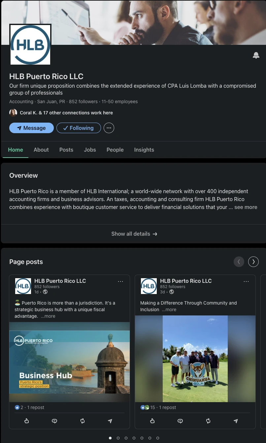Viewport: 266px width, 443px height.
Task: Open the Jobs tab
Action: pyautogui.click(x=90, y=150)
